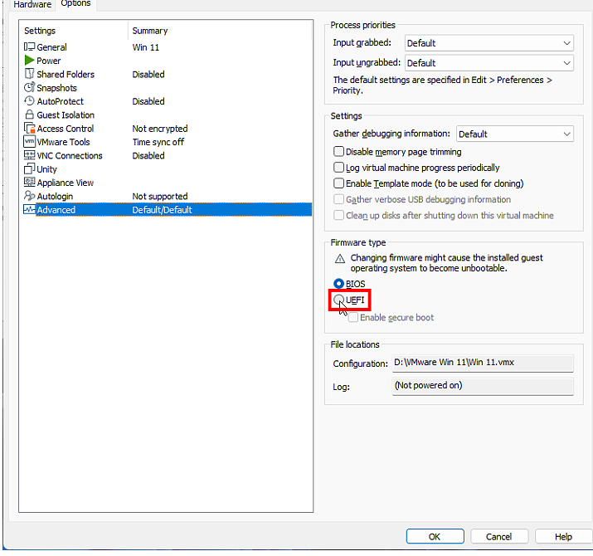Viewport: 593px width, 556px height.
Task: Toggle Gather verbose USB debugging information
Action: pyautogui.click(x=338, y=199)
